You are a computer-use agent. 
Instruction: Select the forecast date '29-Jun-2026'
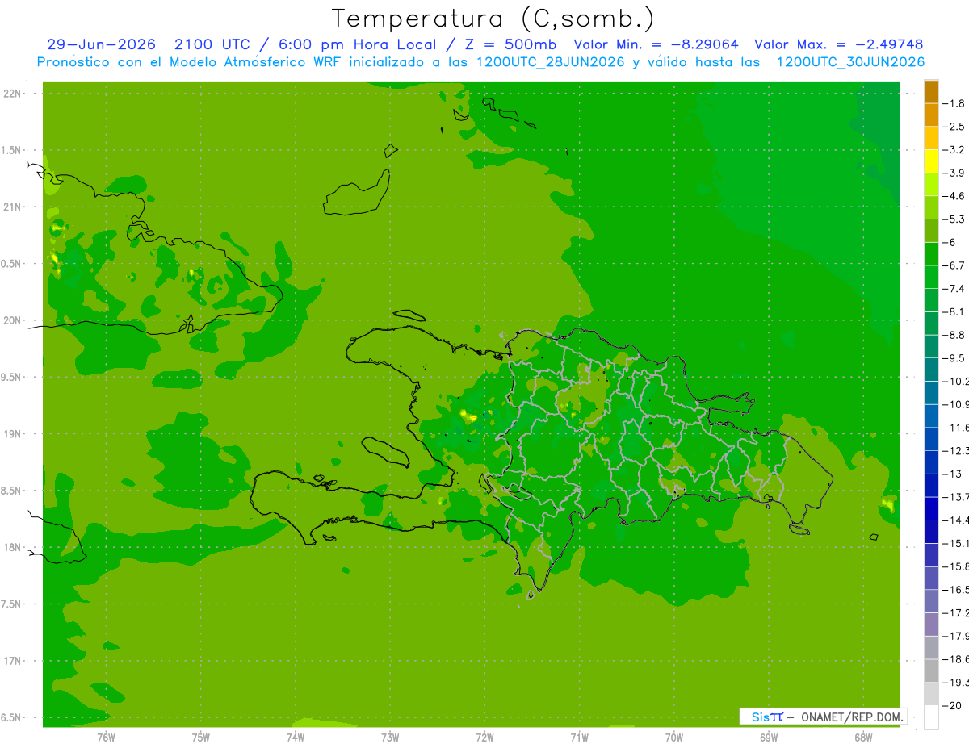(101, 44)
